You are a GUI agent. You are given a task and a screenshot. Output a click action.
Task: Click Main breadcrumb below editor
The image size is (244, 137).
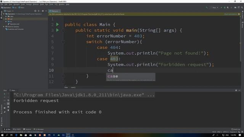pos(66,87)
